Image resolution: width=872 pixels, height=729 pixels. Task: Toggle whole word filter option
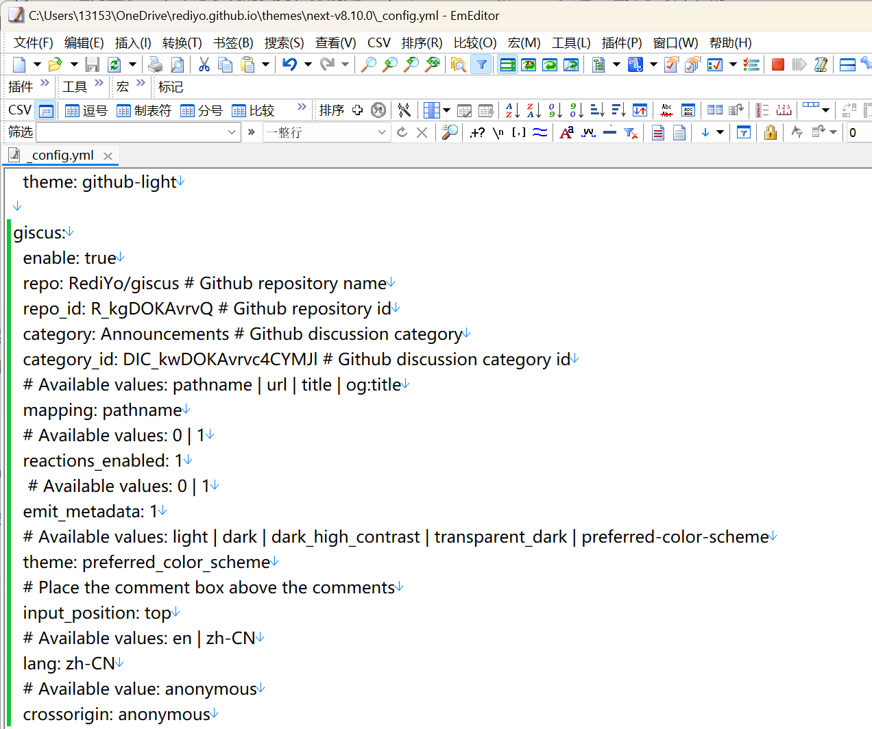(588, 132)
